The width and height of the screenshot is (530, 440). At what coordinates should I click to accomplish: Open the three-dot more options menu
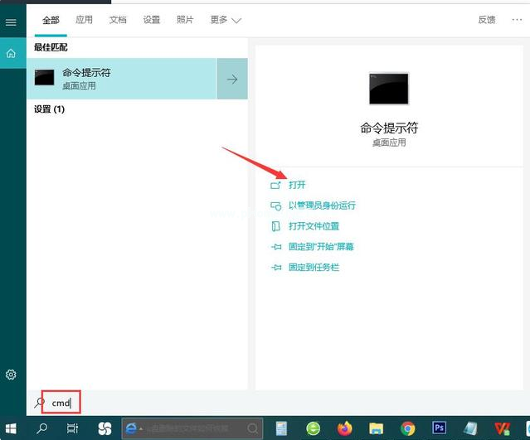coord(516,19)
